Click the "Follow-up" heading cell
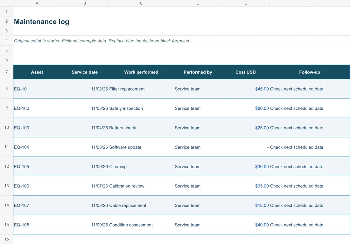Screen dimensions: 350x244 [310, 72]
